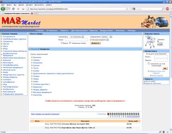Screen dimensions: 172x134
Task: Open the Гастрономия catalog category
Action: click(x=9, y=36)
